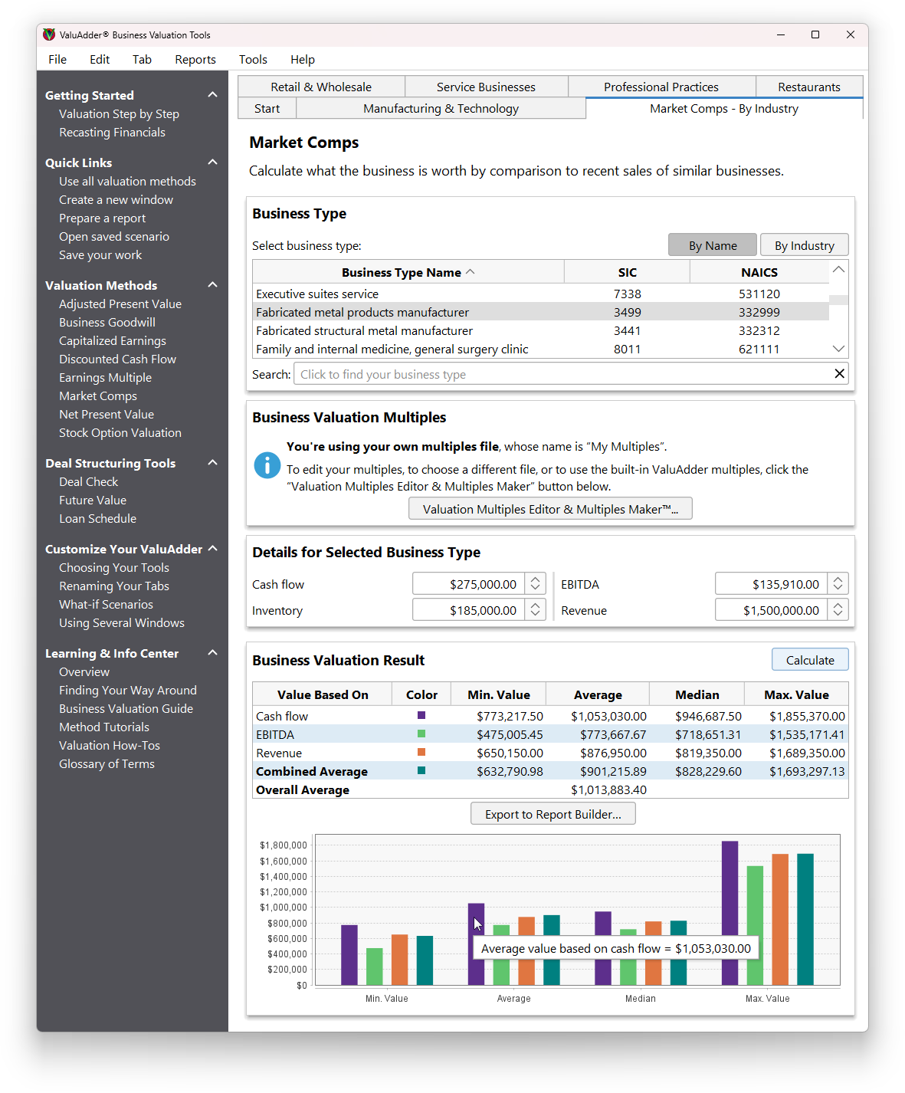Click the sort arrow on Business Type Name column

point(471,271)
